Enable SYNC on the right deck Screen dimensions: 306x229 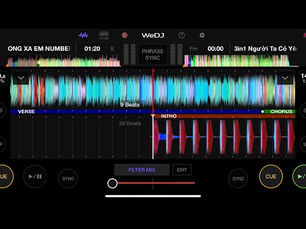pyautogui.click(x=238, y=179)
